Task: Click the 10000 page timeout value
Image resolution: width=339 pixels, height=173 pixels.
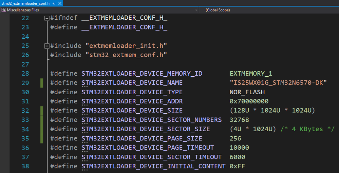Action: (x=239, y=148)
